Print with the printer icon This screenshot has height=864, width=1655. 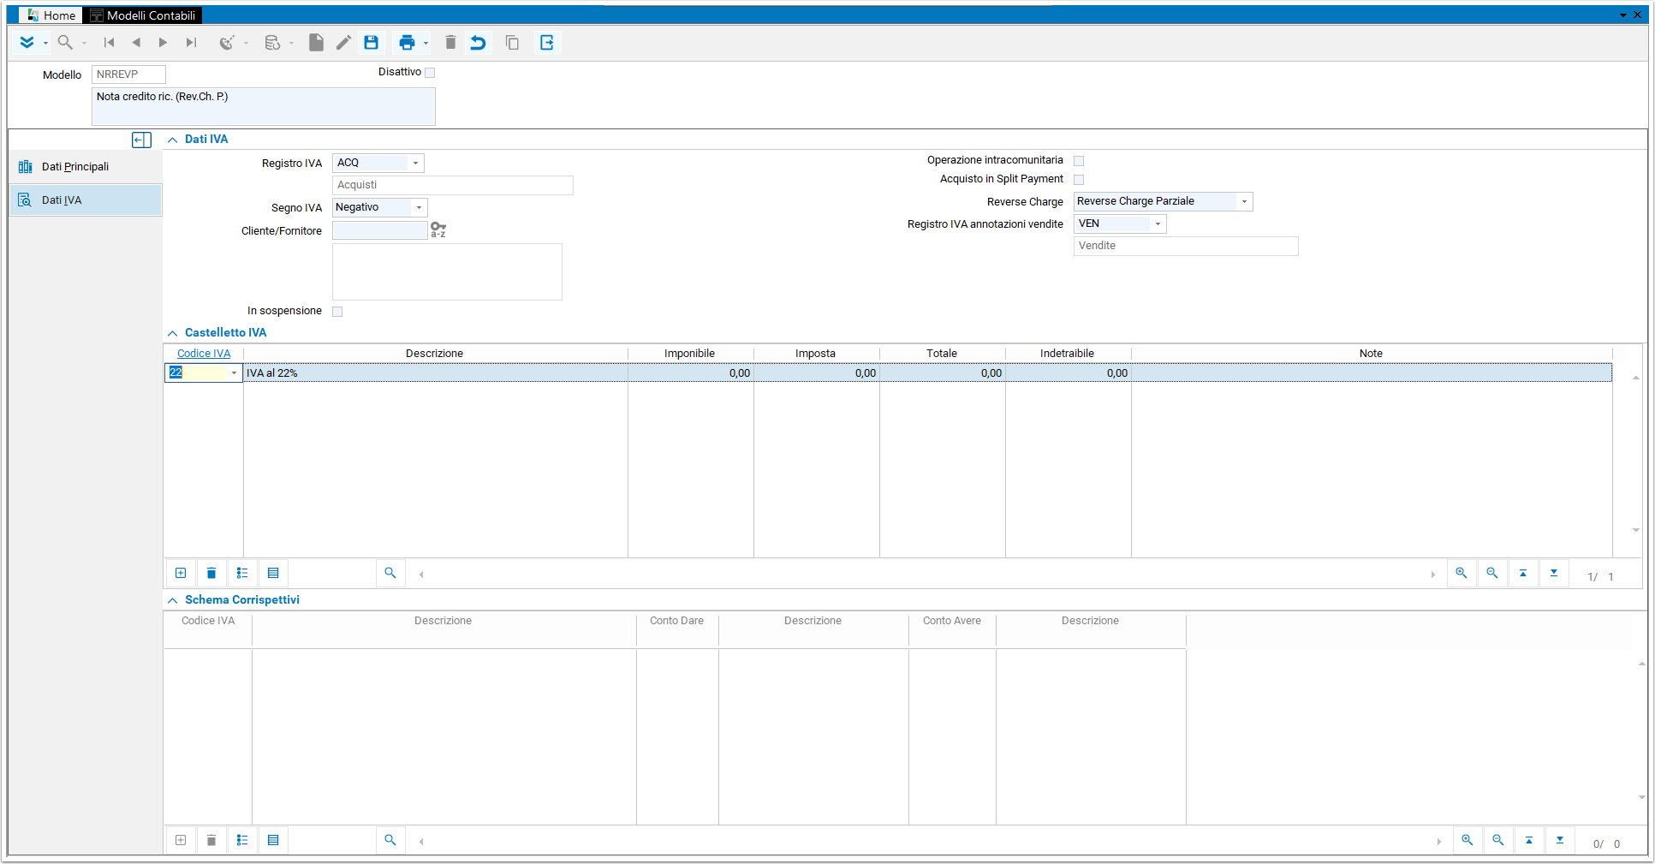tap(407, 43)
